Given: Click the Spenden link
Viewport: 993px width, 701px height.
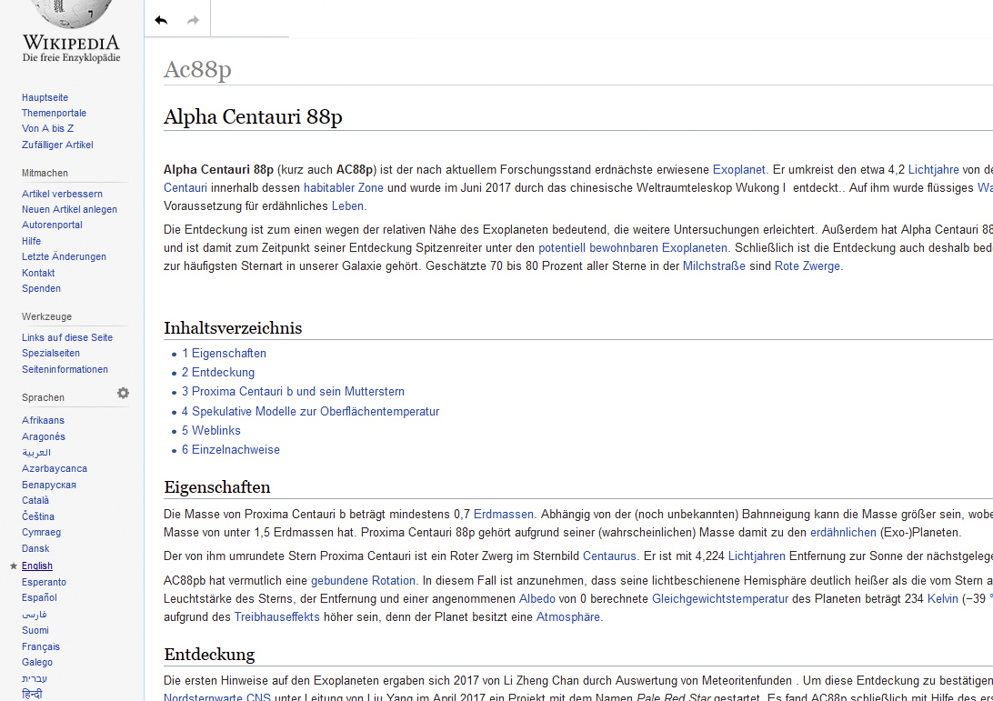Looking at the screenshot, I should pos(41,288).
